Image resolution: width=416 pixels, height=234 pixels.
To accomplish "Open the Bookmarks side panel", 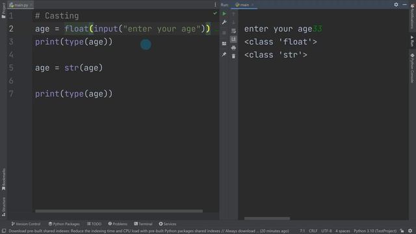I will pos(3,179).
